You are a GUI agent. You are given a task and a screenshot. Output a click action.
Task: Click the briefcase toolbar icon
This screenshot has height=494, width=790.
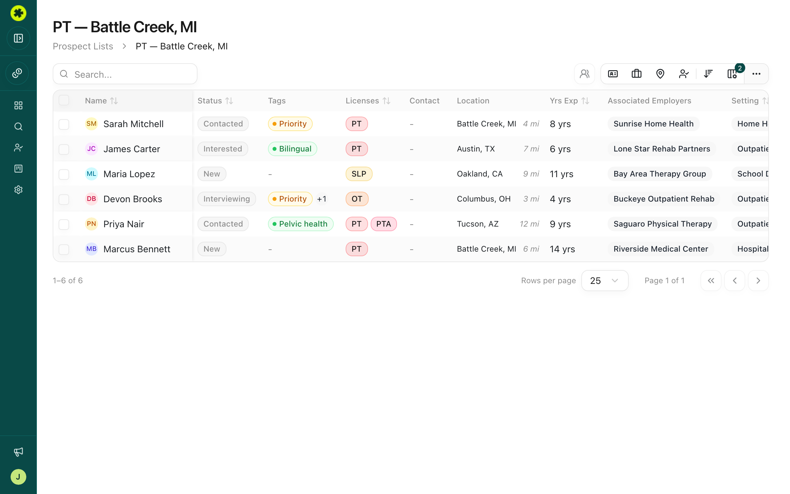point(637,74)
